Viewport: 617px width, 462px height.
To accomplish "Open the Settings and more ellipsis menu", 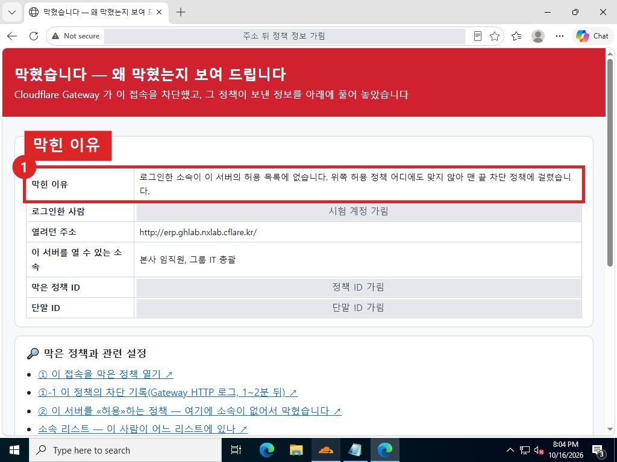I will pyautogui.click(x=560, y=36).
